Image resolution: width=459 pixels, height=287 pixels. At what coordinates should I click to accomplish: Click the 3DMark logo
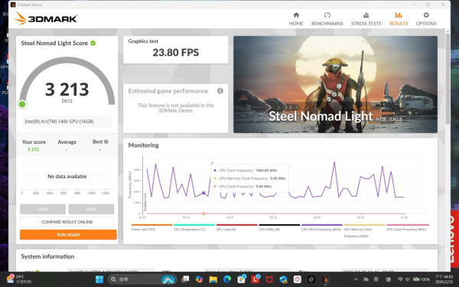(46, 18)
